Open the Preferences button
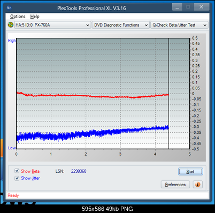 pyautogui.click(x=175, y=185)
